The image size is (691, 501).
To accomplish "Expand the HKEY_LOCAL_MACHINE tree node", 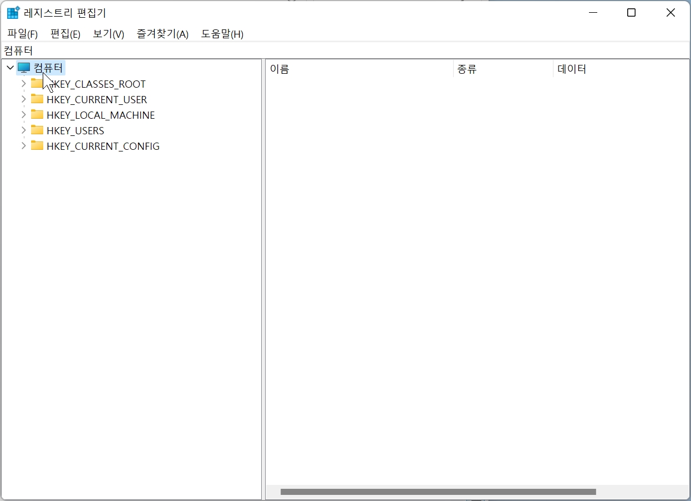I will [23, 115].
